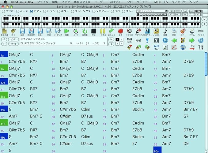Click the question mark help icon

click(x=156, y=40)
